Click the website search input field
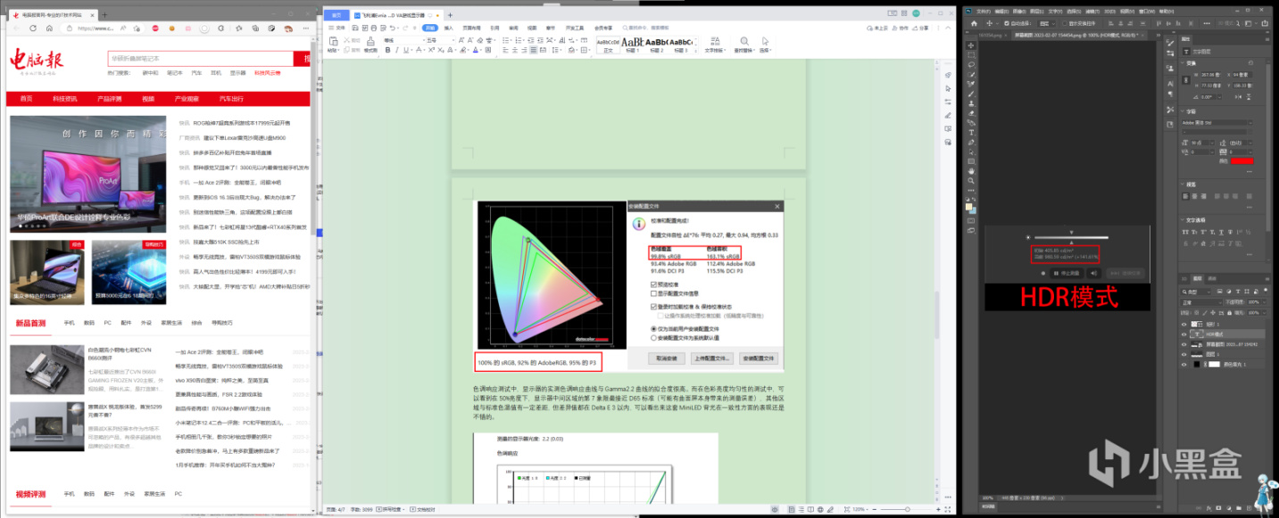Viewport: 1279px width, 518px height. point(201,59)
